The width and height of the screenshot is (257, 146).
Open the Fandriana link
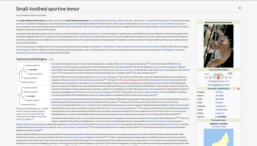pyautogui.click(x=148, y=124)
